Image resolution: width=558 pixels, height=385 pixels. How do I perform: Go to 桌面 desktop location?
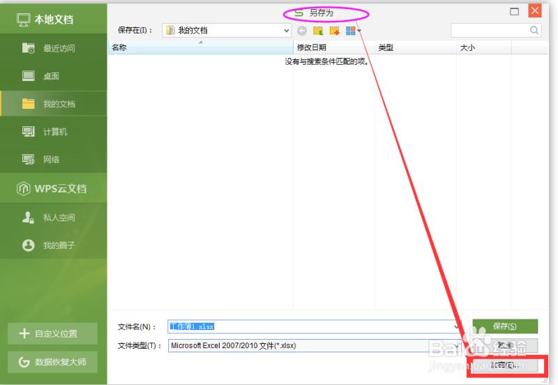[x=54, y=76]
